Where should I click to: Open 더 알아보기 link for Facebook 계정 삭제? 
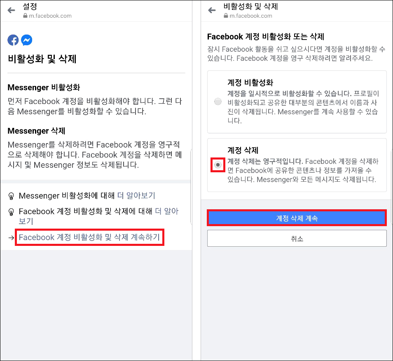(x=98, y=216)
